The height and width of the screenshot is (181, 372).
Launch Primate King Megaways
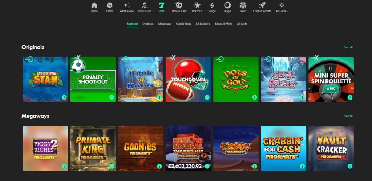93,148
